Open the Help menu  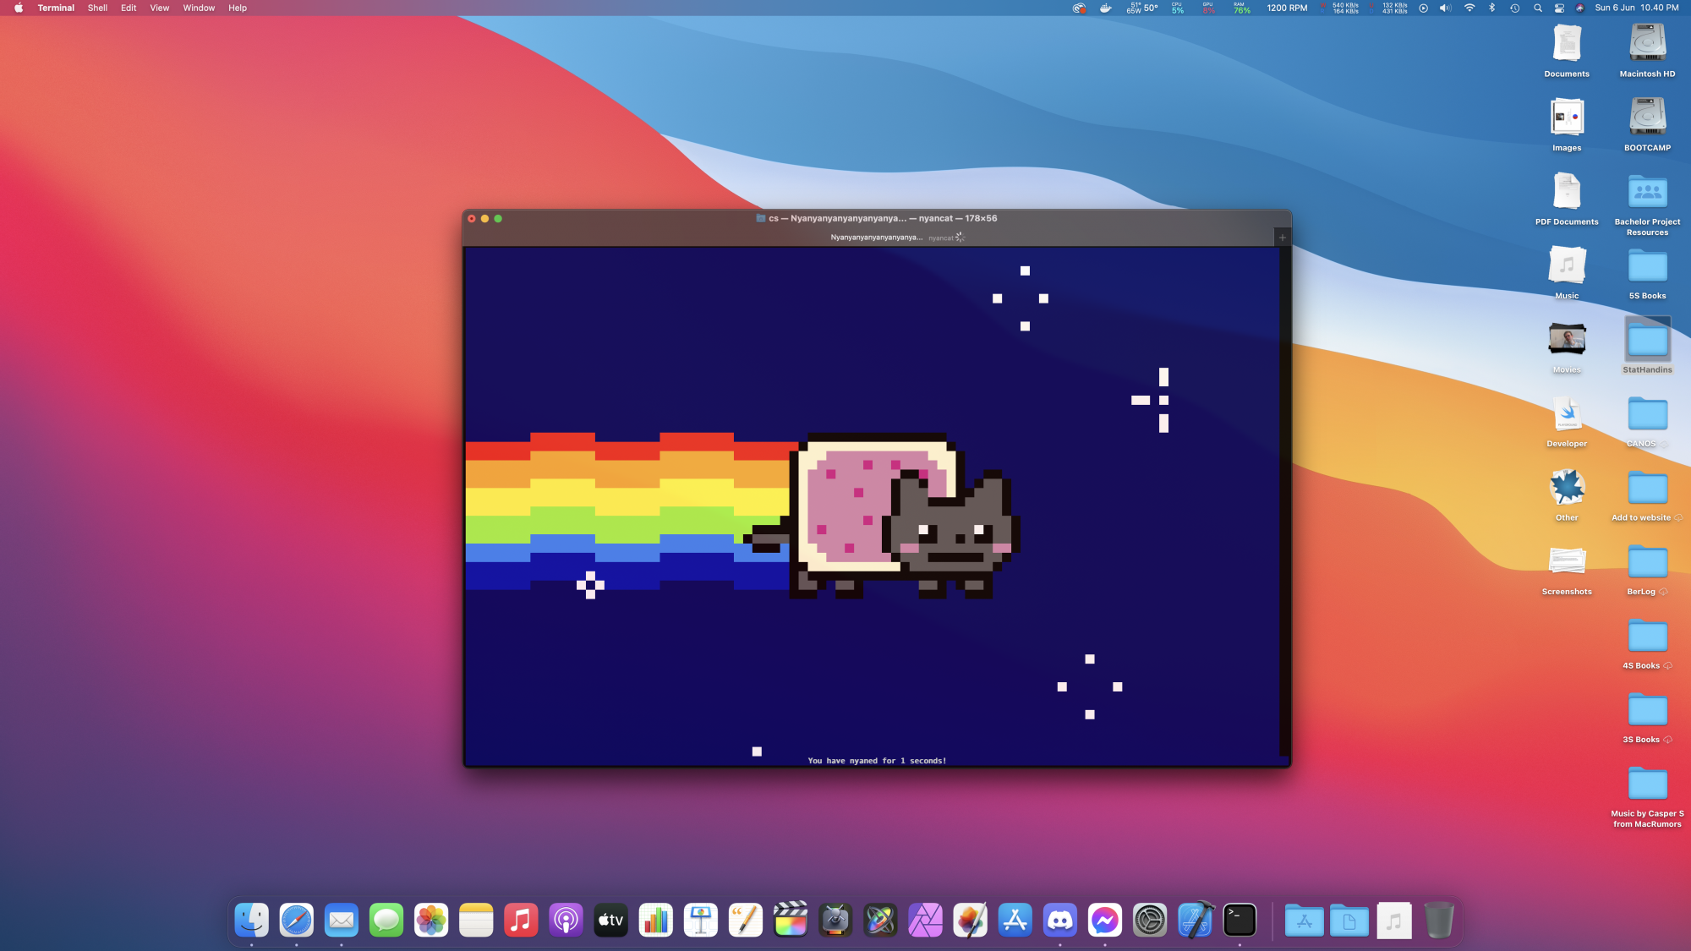pyautogui.click(x=238, y=8)
